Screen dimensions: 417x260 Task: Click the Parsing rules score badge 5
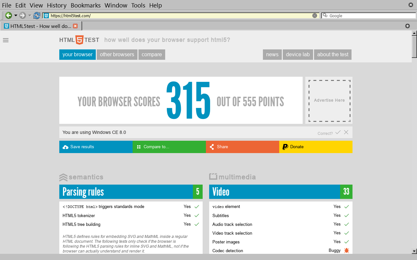tap(198, 192)
